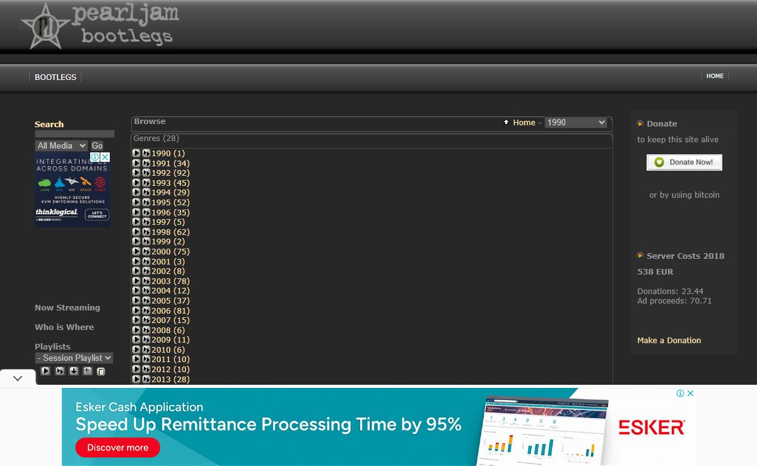This screenshot has width=757, height=466.
Task: Click the 538 EUR amount
Action: 655,272
